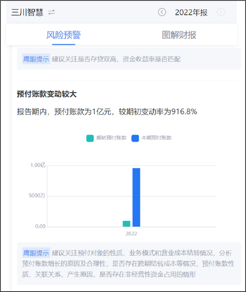Click the top 鹰眼提示 tag about 存贷双高
The image size is (246, 292).
tap(36, 59)
